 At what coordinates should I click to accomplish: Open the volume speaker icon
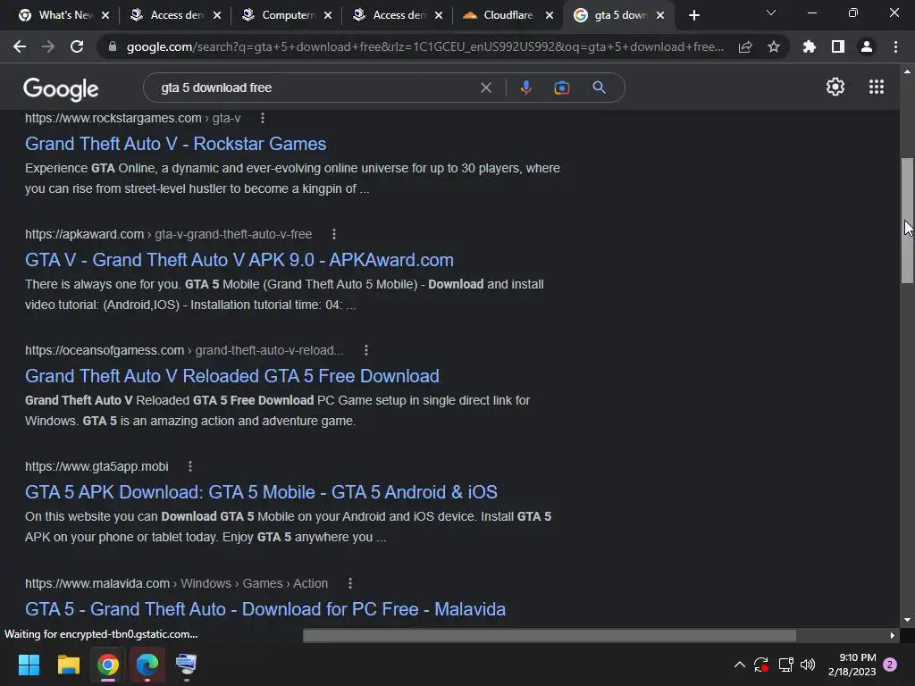[x=808, y=665]
